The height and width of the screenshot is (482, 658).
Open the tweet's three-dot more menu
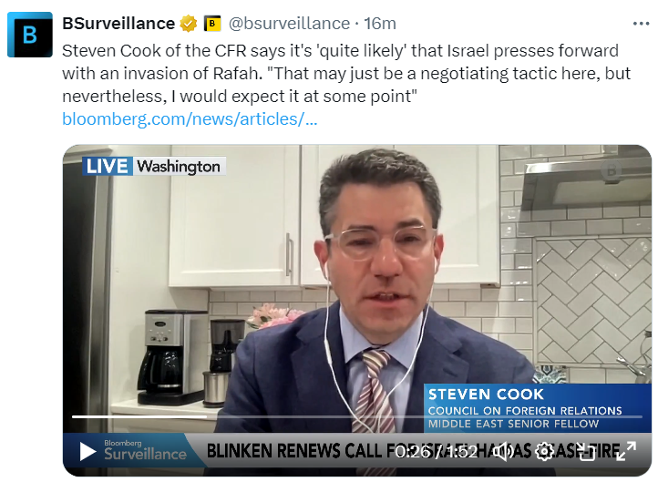[641, 24]
